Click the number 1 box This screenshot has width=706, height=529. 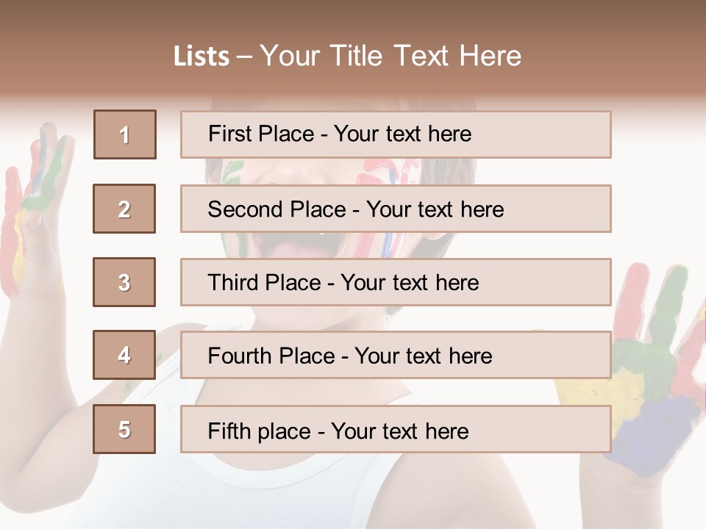click(x=125, y=134)
